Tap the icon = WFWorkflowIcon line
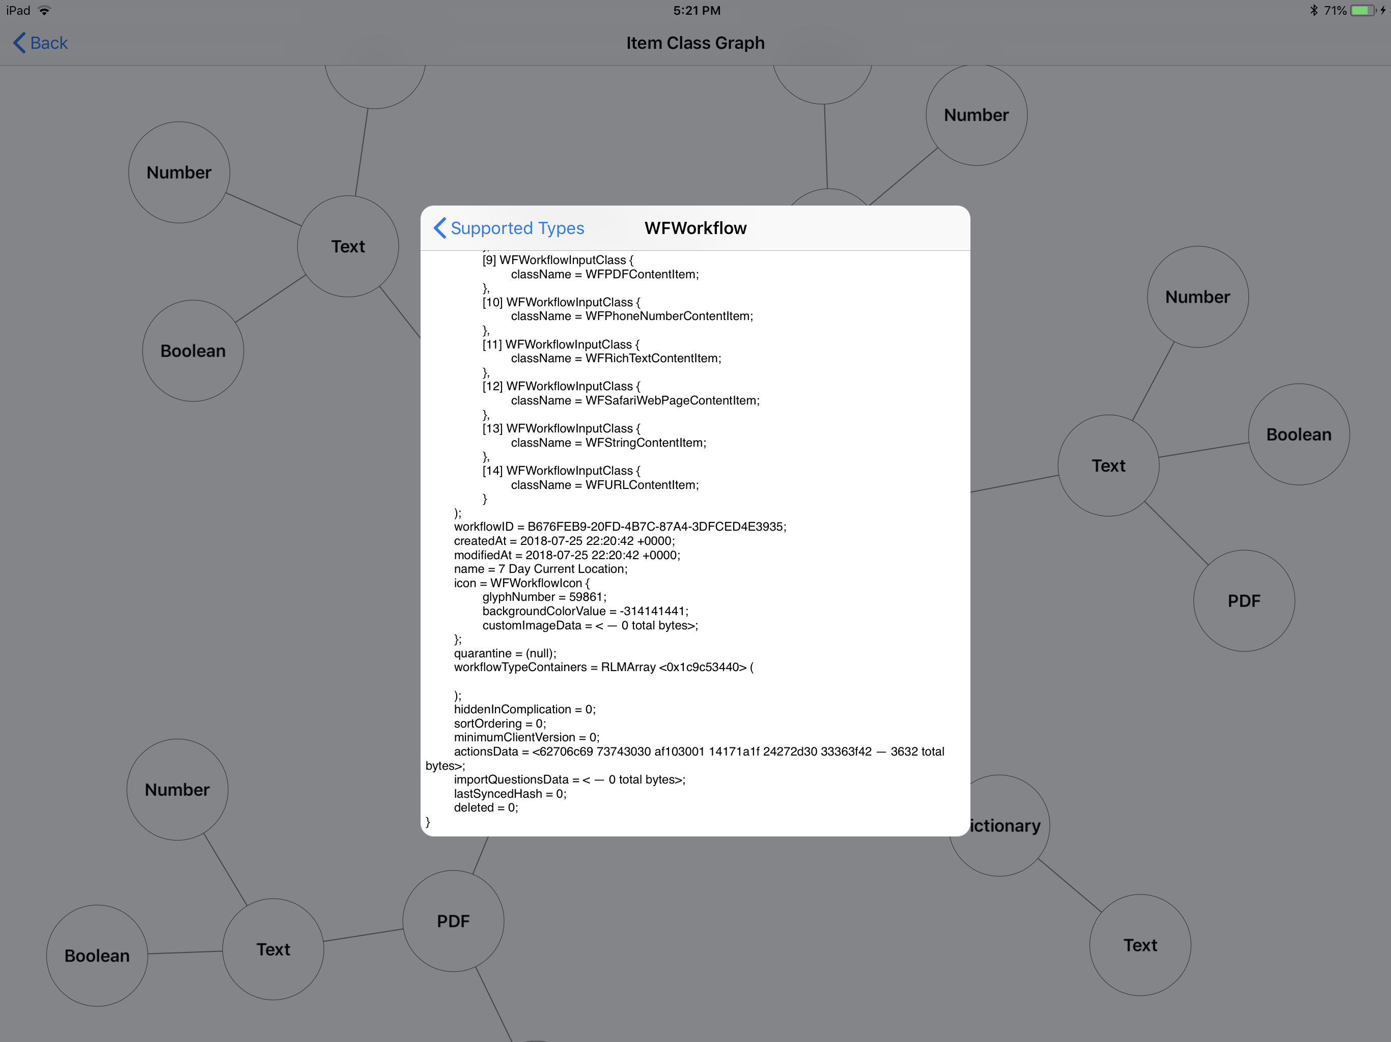Screen dimensions: 1391x1042 [522, 583]
